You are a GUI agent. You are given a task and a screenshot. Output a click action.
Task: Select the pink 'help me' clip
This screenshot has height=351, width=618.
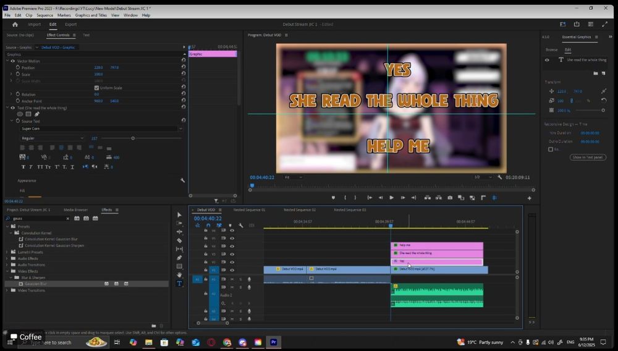coord(437,245)
